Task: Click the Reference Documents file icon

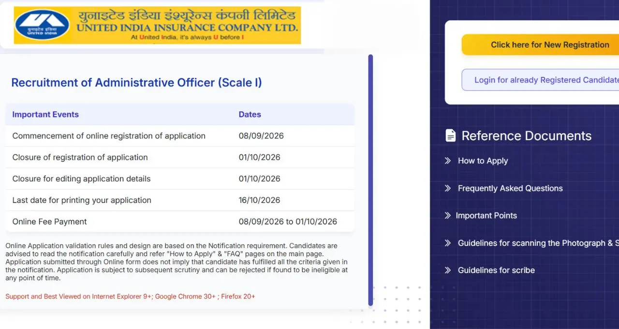Action: coord(450,135)
